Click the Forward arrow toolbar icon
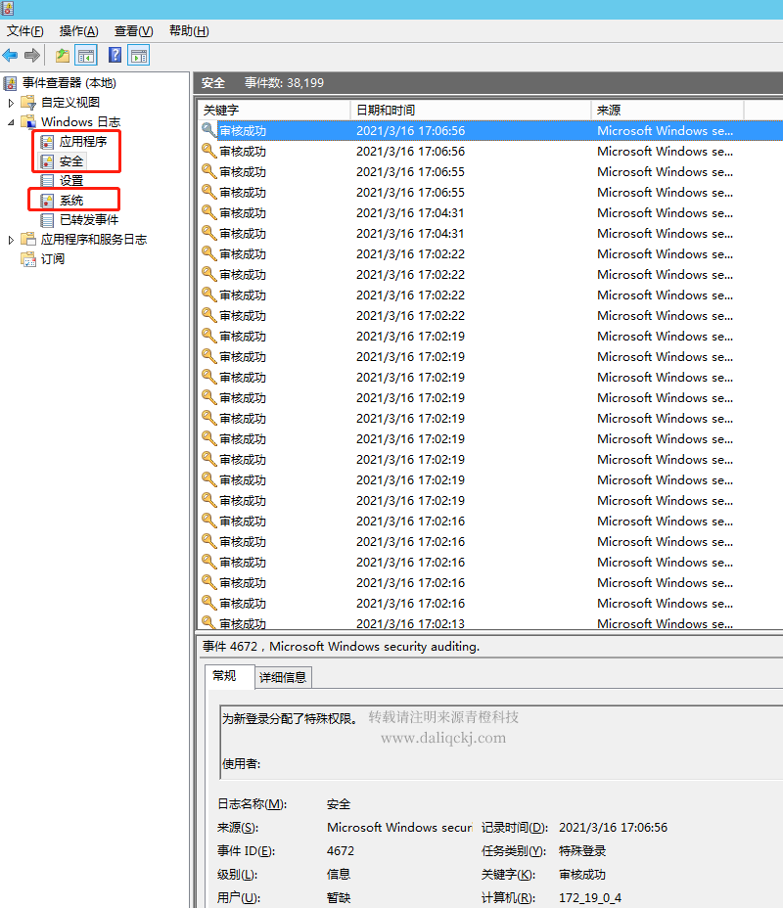This screenshot has height=908, width=783. pos(32,56)
